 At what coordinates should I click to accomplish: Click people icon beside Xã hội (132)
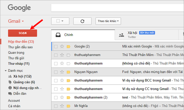pyautogui.click(x=10, y=76)
